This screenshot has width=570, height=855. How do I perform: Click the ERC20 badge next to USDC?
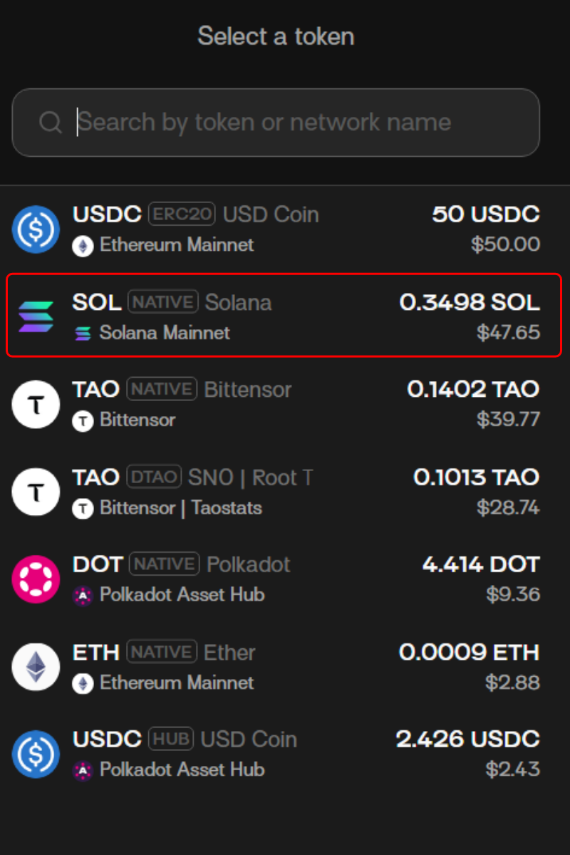(x=182, y=214)
